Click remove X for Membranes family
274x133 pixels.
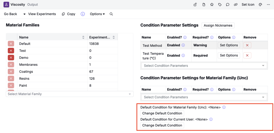pos(11,65)
